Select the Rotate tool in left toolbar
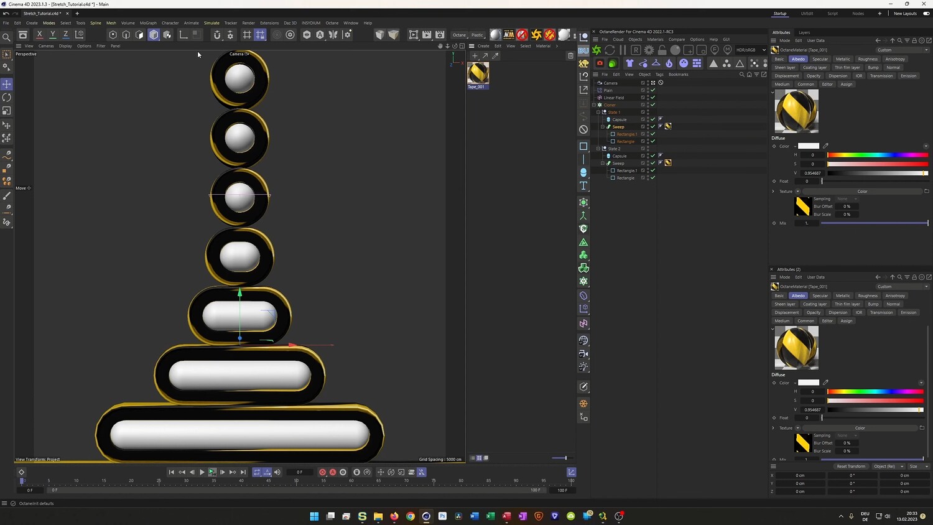This screenshot has height=525, width=933. 7,97
